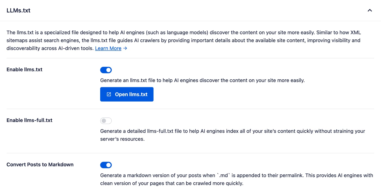The height and width of the screenshot is (194, 381).
Task: Click the "Generate an llms.txt file" description
Action: 202,80
